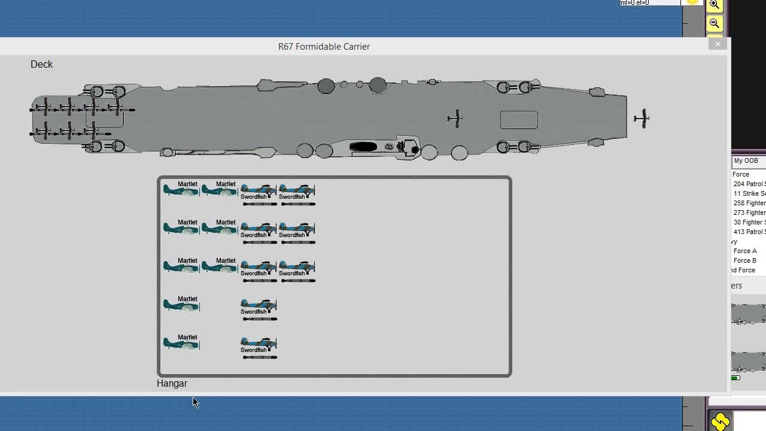Select the aircraft parked mid-deck near the forward lift
This screenshot has width=766, height=431.
point(455,119)
